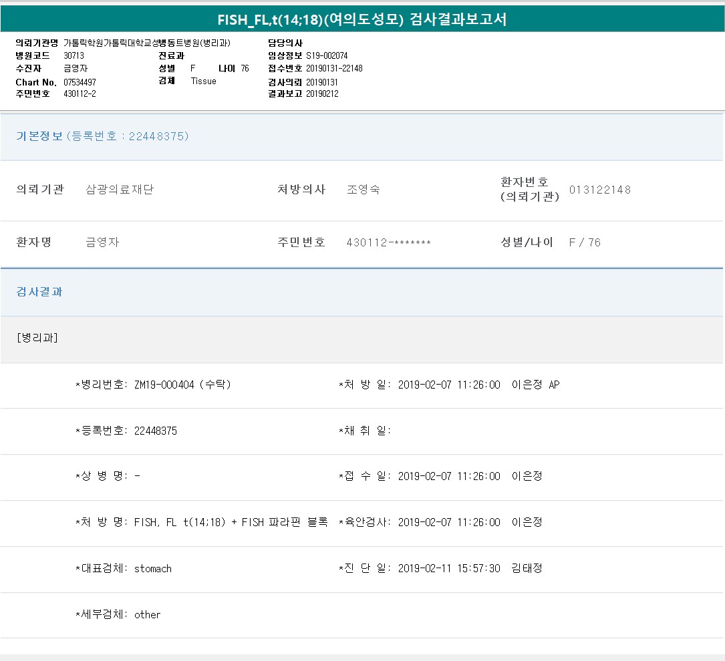Click the masked 주민번호 430112-*******
725x661 pixels.
[x=388, y=242]
